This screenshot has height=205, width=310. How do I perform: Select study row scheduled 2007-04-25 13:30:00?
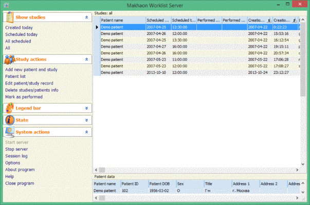point(200,40)
